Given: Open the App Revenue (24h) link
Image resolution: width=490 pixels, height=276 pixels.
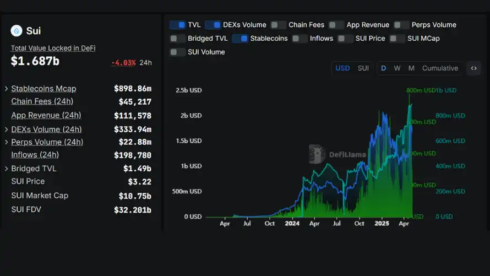Looking at the screenshot, I should (46, 115).
